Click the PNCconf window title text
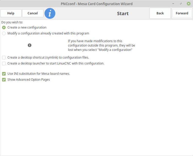The image size is (193, 156). pos(97,4)
